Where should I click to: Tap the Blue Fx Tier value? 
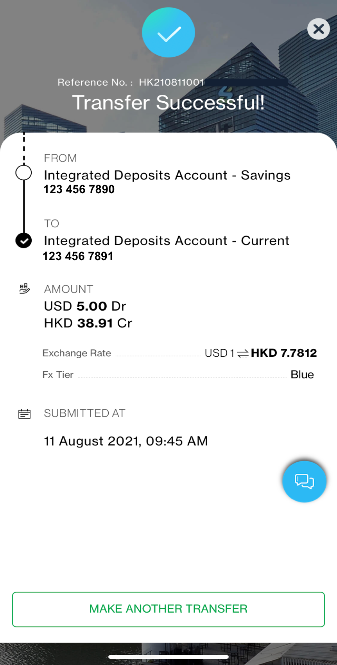302,375
